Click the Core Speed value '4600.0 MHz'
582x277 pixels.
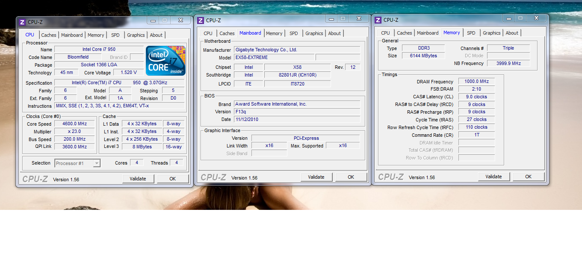74,124
